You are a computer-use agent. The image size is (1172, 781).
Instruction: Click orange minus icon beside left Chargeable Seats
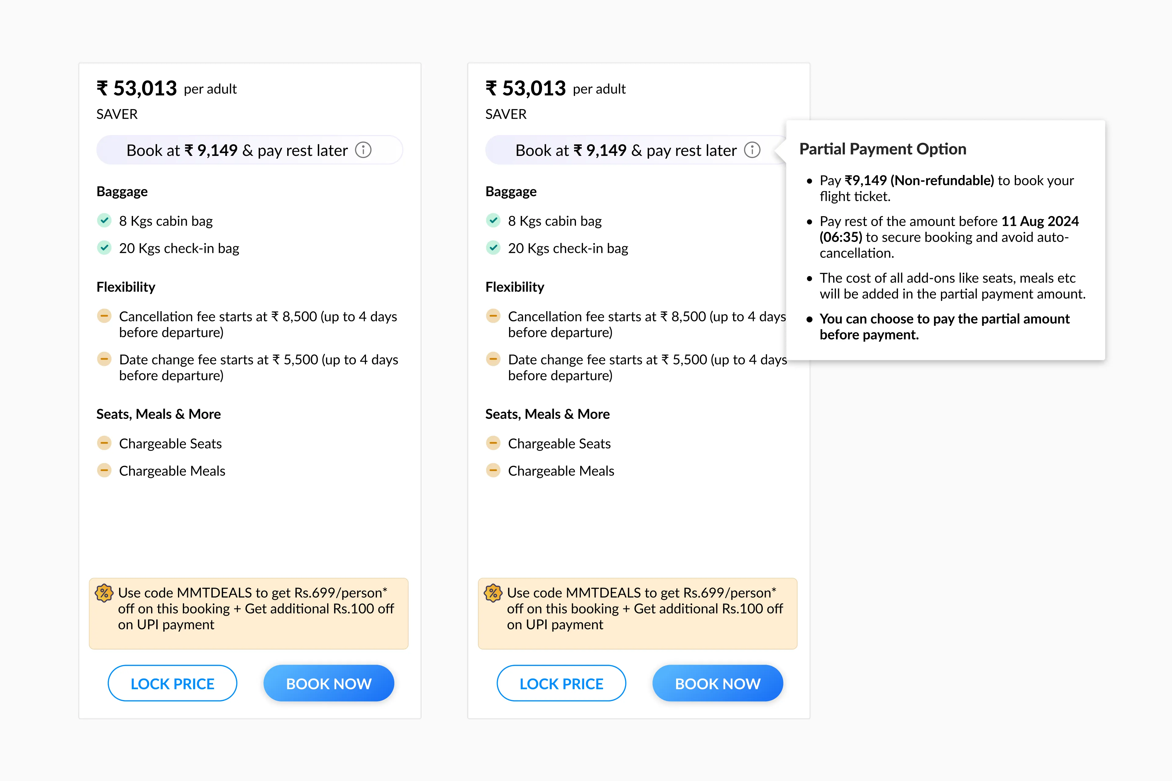point(104,443)
